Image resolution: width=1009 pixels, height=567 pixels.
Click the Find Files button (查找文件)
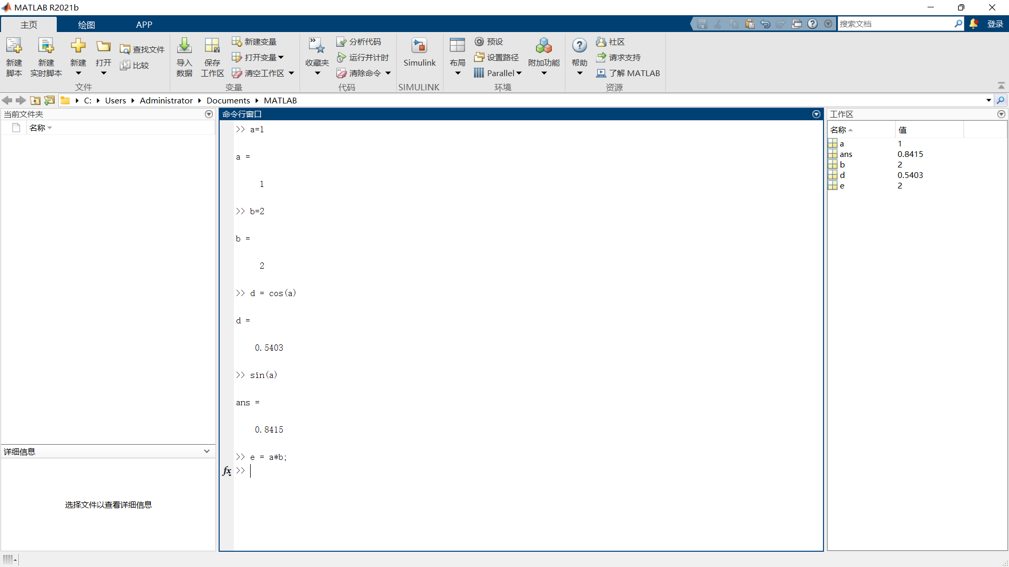[x=142, y=49]
